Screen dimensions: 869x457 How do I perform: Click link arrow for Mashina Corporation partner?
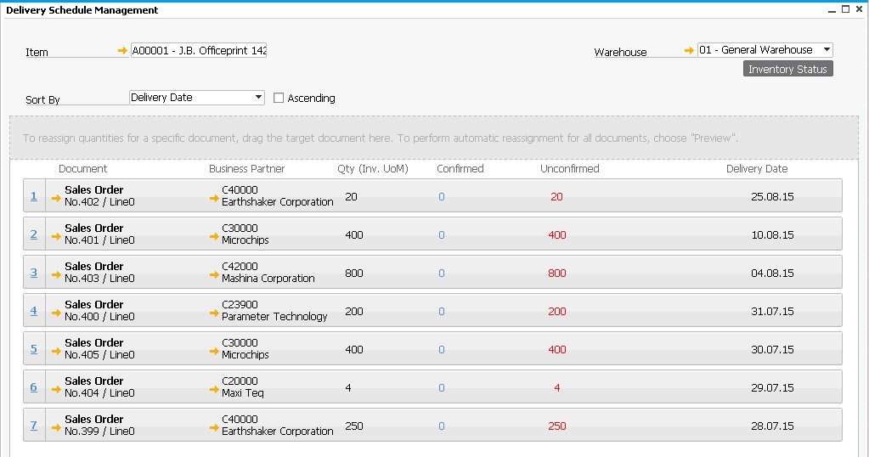point(214,275)
